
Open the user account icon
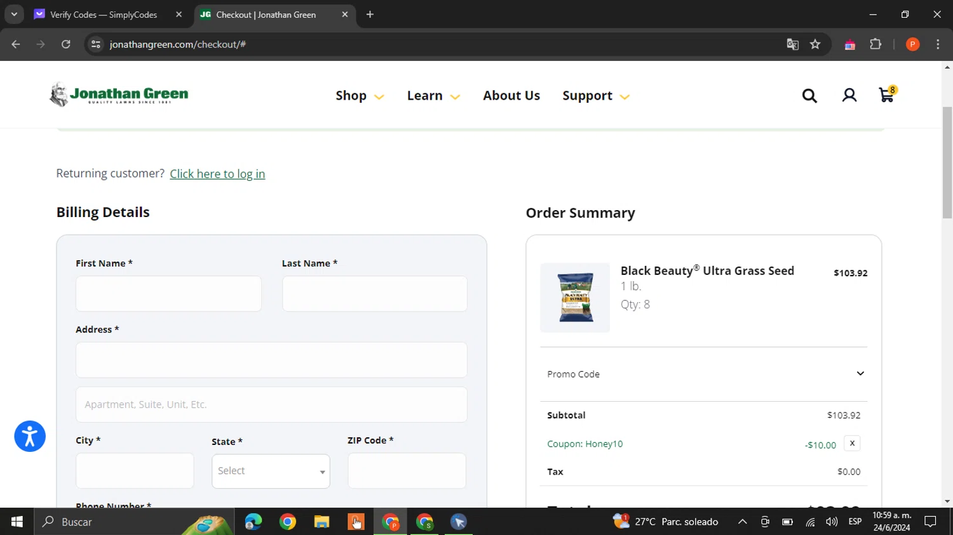[849, 95]
